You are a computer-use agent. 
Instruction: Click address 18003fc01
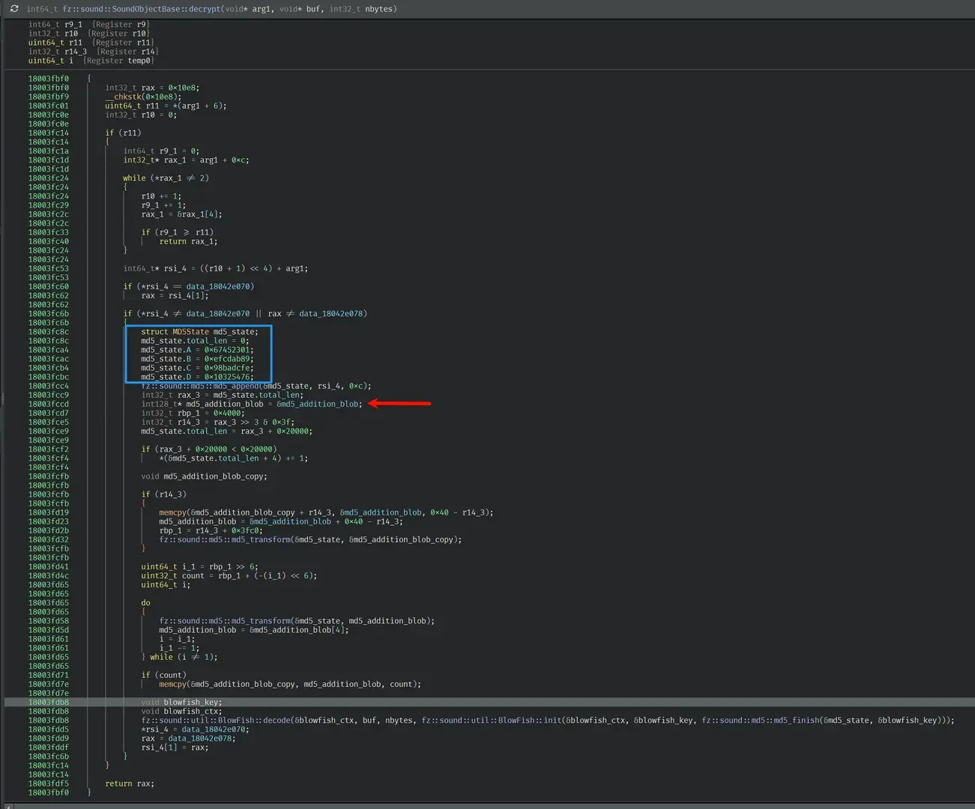tap(49, 106)
